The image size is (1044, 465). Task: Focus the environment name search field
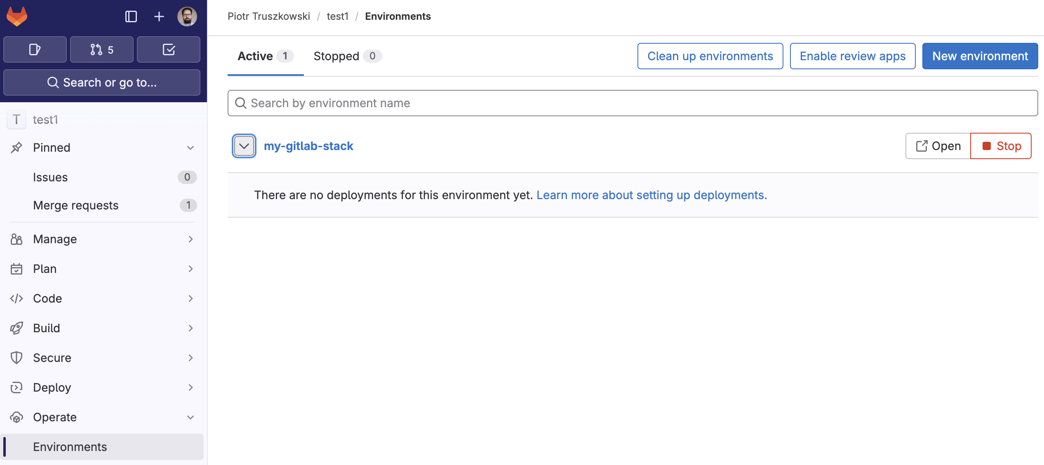[x=633, y=103]
